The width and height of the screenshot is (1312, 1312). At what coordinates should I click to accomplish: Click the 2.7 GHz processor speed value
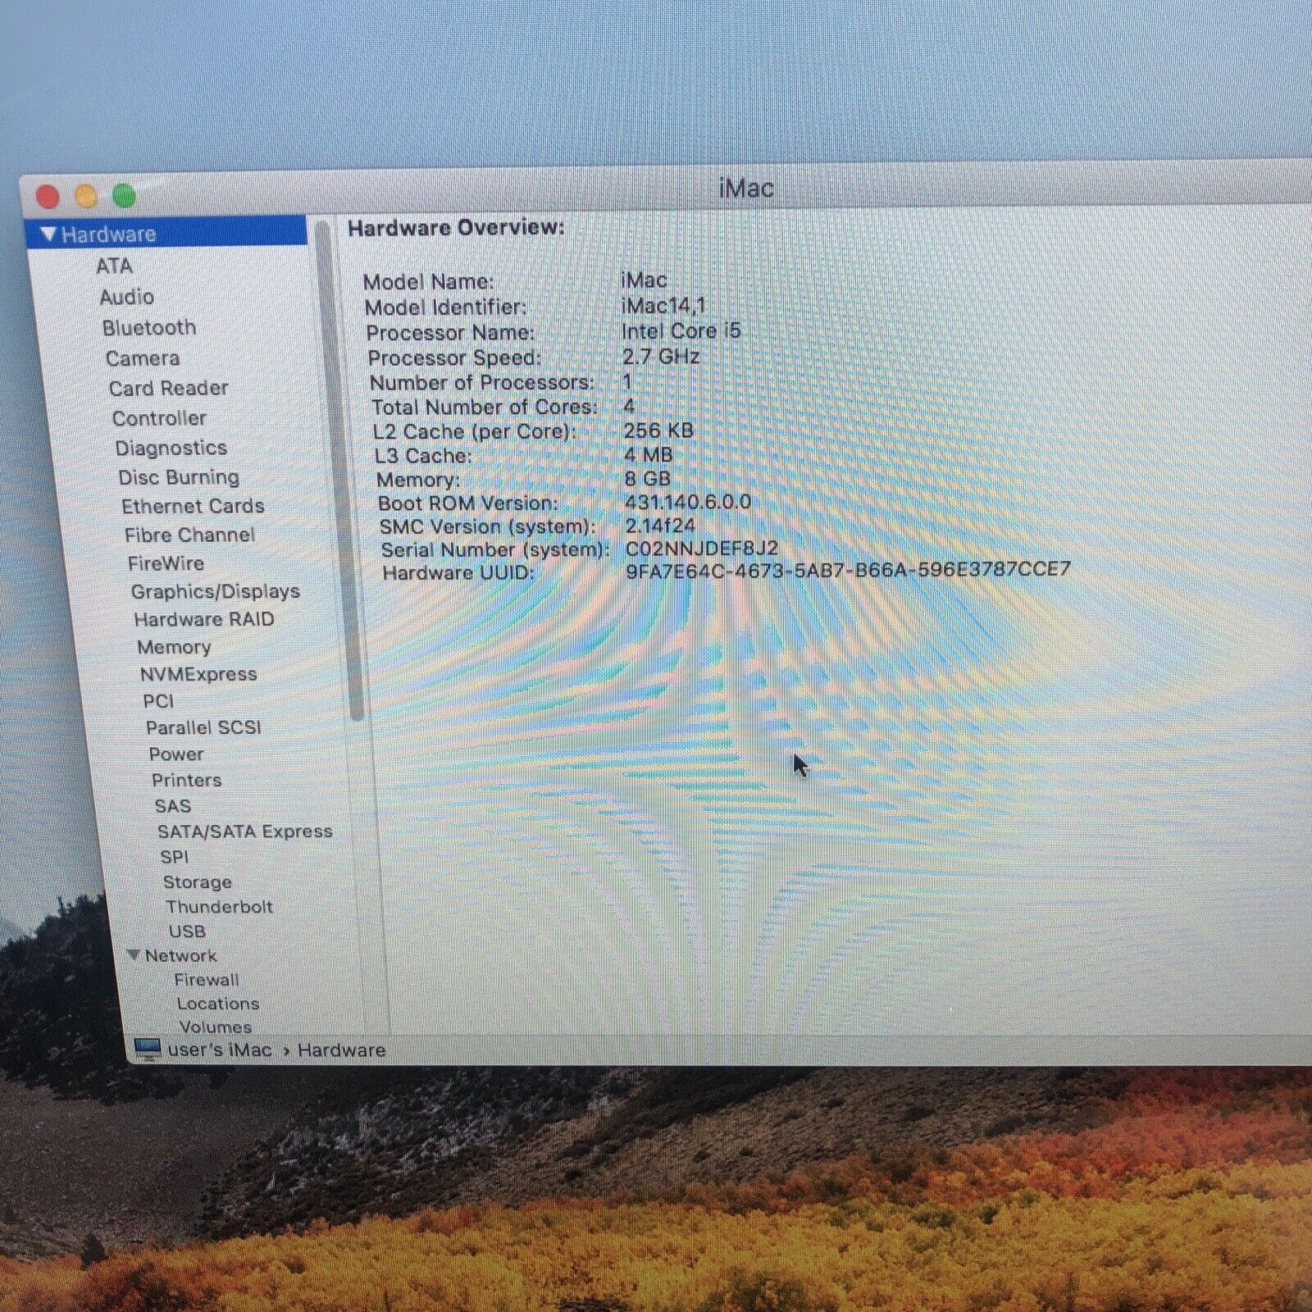[x=661, y=356]
